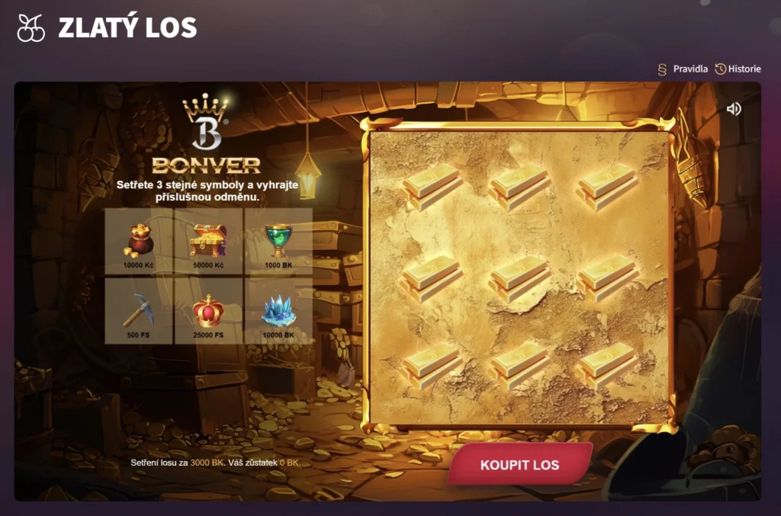Scratch the middle-left gold bar
This screenshot has width=781, height=516.
(431, 279)
